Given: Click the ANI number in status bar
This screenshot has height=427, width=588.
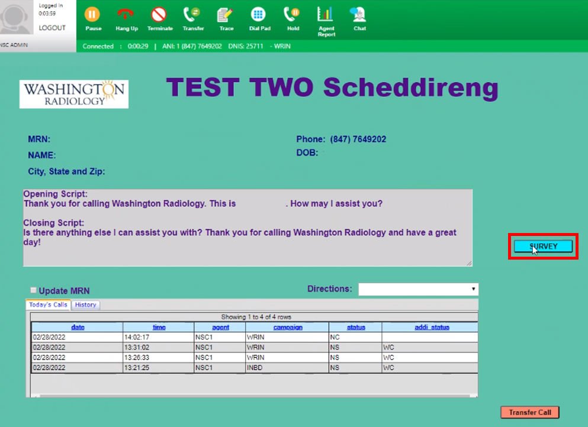Looking at the screenshot, I should pos(192,46).
